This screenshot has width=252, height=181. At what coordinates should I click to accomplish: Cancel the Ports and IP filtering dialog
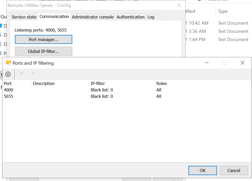pos(234,170)
